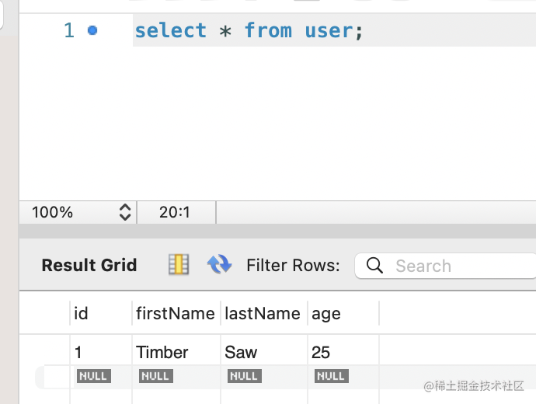This screenshot has height=404, width=536.
Task: Refresh the result grid data
Action: pyautogui.click(x=219, y=265)
